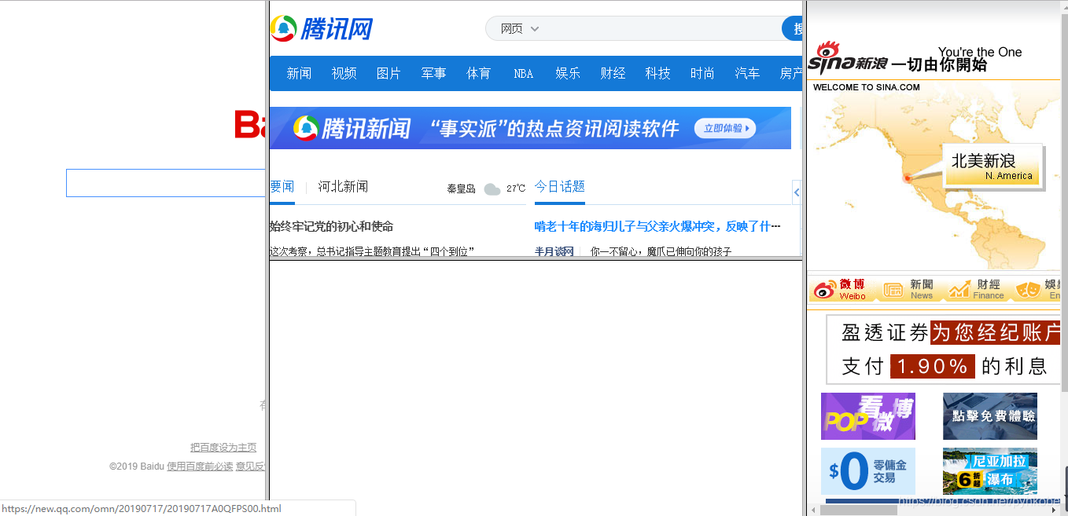Click the Los Angeles marker dot on Sina map
The image size is (1068, 516).
click(907, 178)
